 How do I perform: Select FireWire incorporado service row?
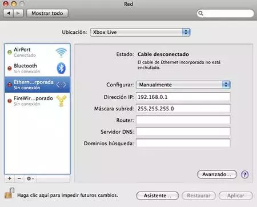point(38,101)
